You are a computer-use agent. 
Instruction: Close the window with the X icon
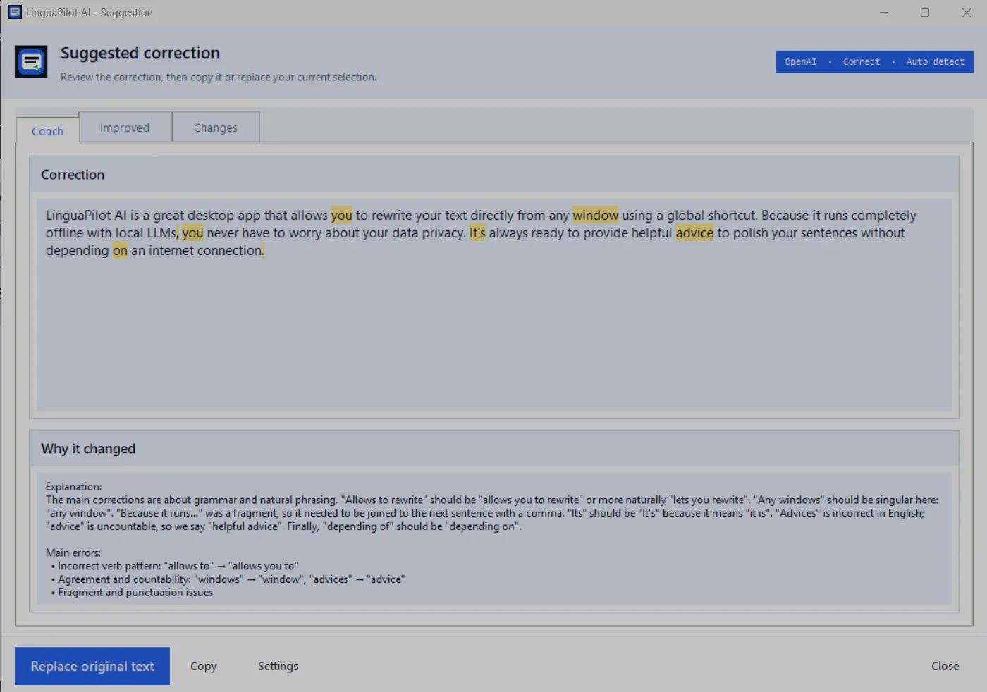point(967,13)
